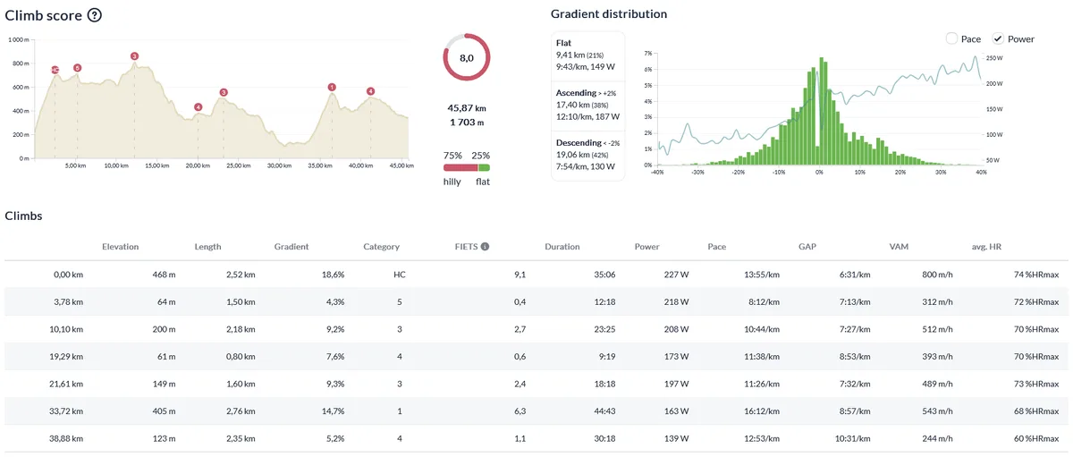Screen dimensions: 1073x457
Task: Sort climbs by VAM column header
Action: click(x=900, y=247)
